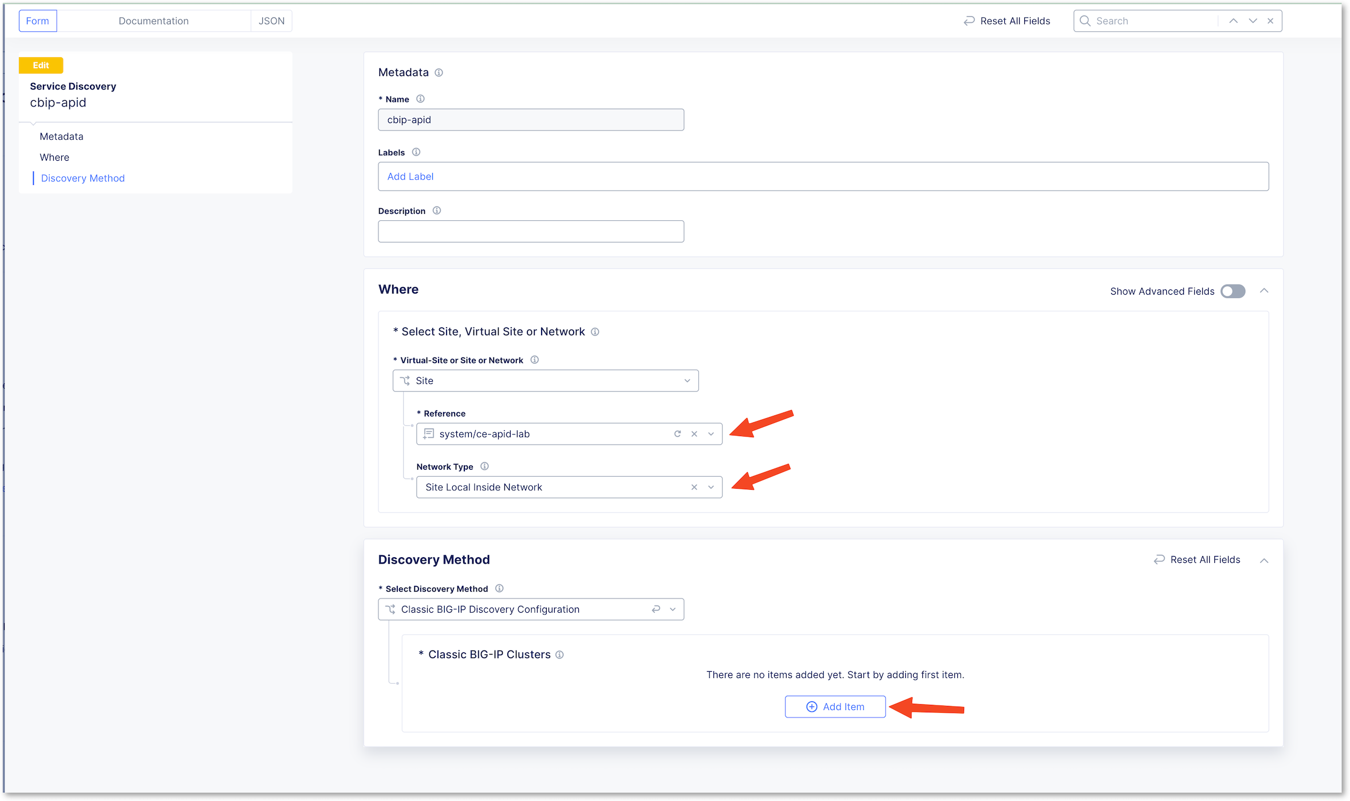This screenshot has width=1350, height=801.
Task: Click Reset All Fields in top bar
Action: coord(1007,21)
